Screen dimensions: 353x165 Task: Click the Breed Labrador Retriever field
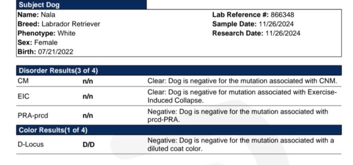[59, 24]
